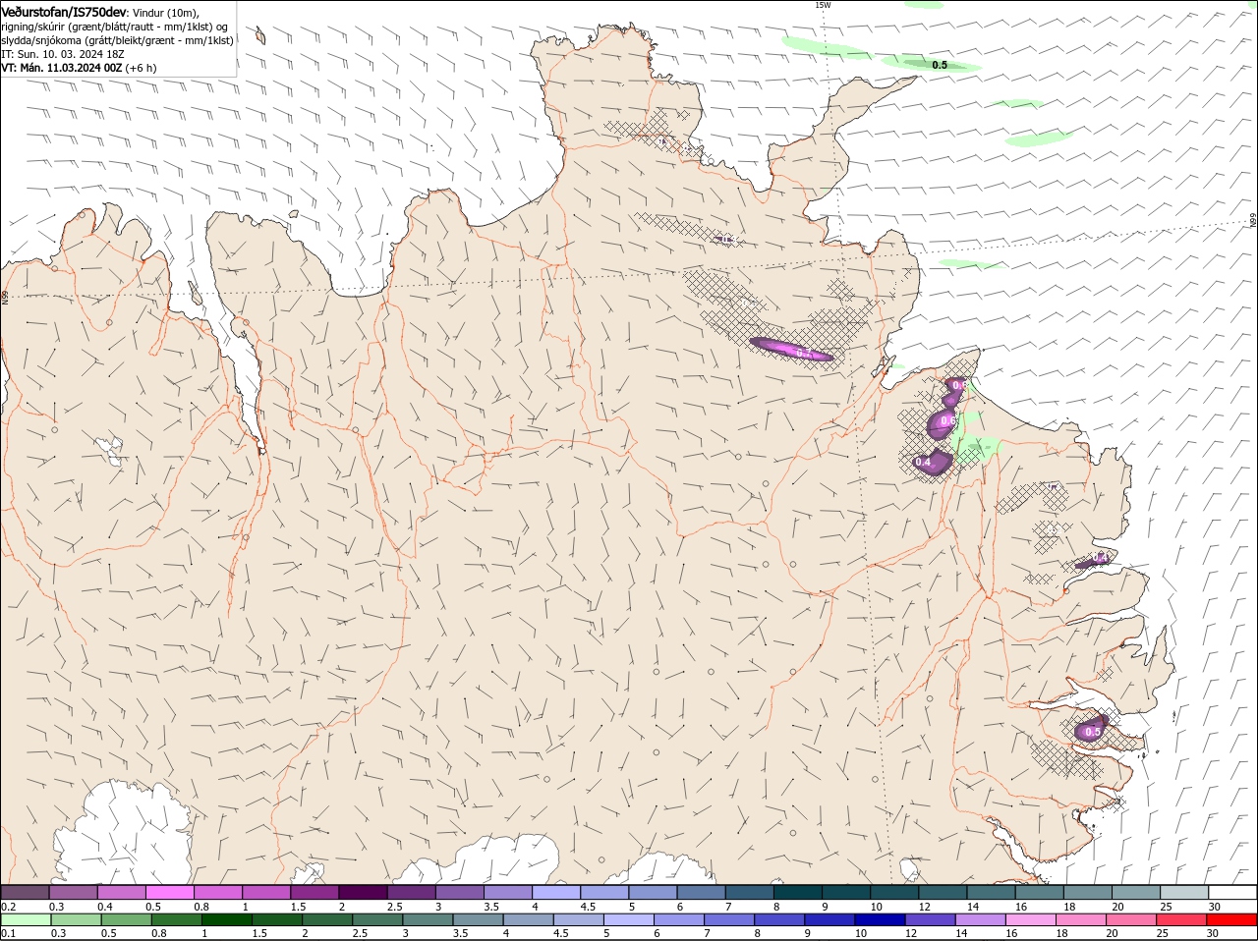Click the 0.5 label on the green offshore band
This screenshot has height=941, width=1258.
[940, 65]
